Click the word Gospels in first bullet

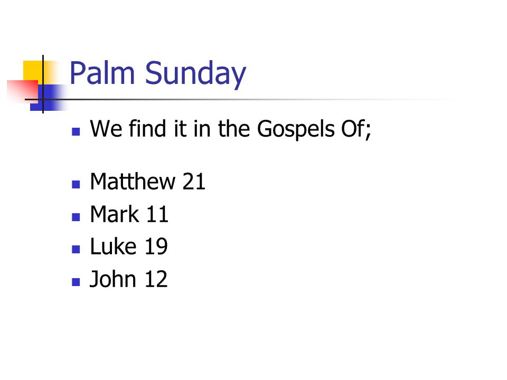click(x=296, y=130)
